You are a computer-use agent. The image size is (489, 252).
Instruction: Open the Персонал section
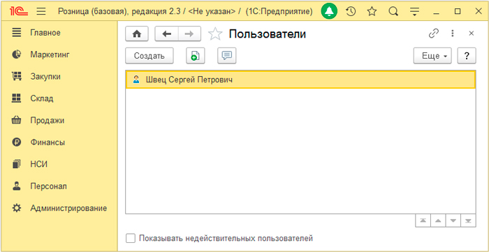[x=59, y=186]
